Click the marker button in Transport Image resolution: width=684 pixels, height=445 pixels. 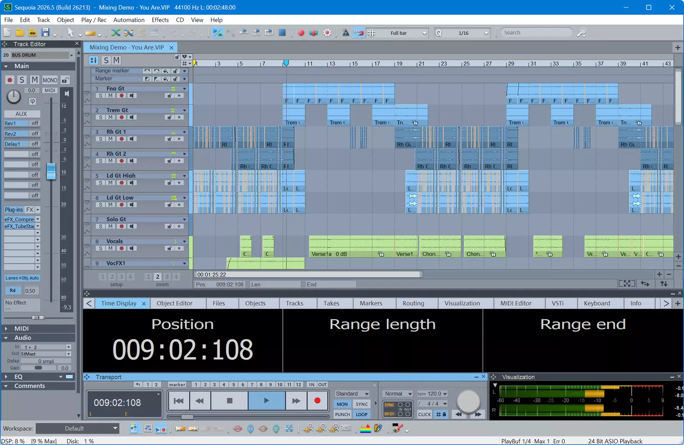point(177,385)
